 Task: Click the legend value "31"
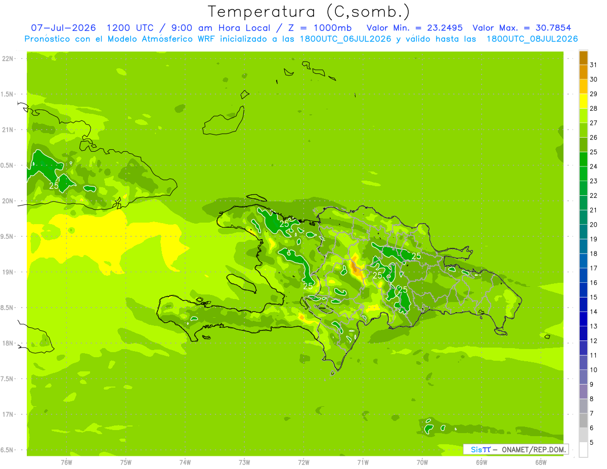[593, 65]
